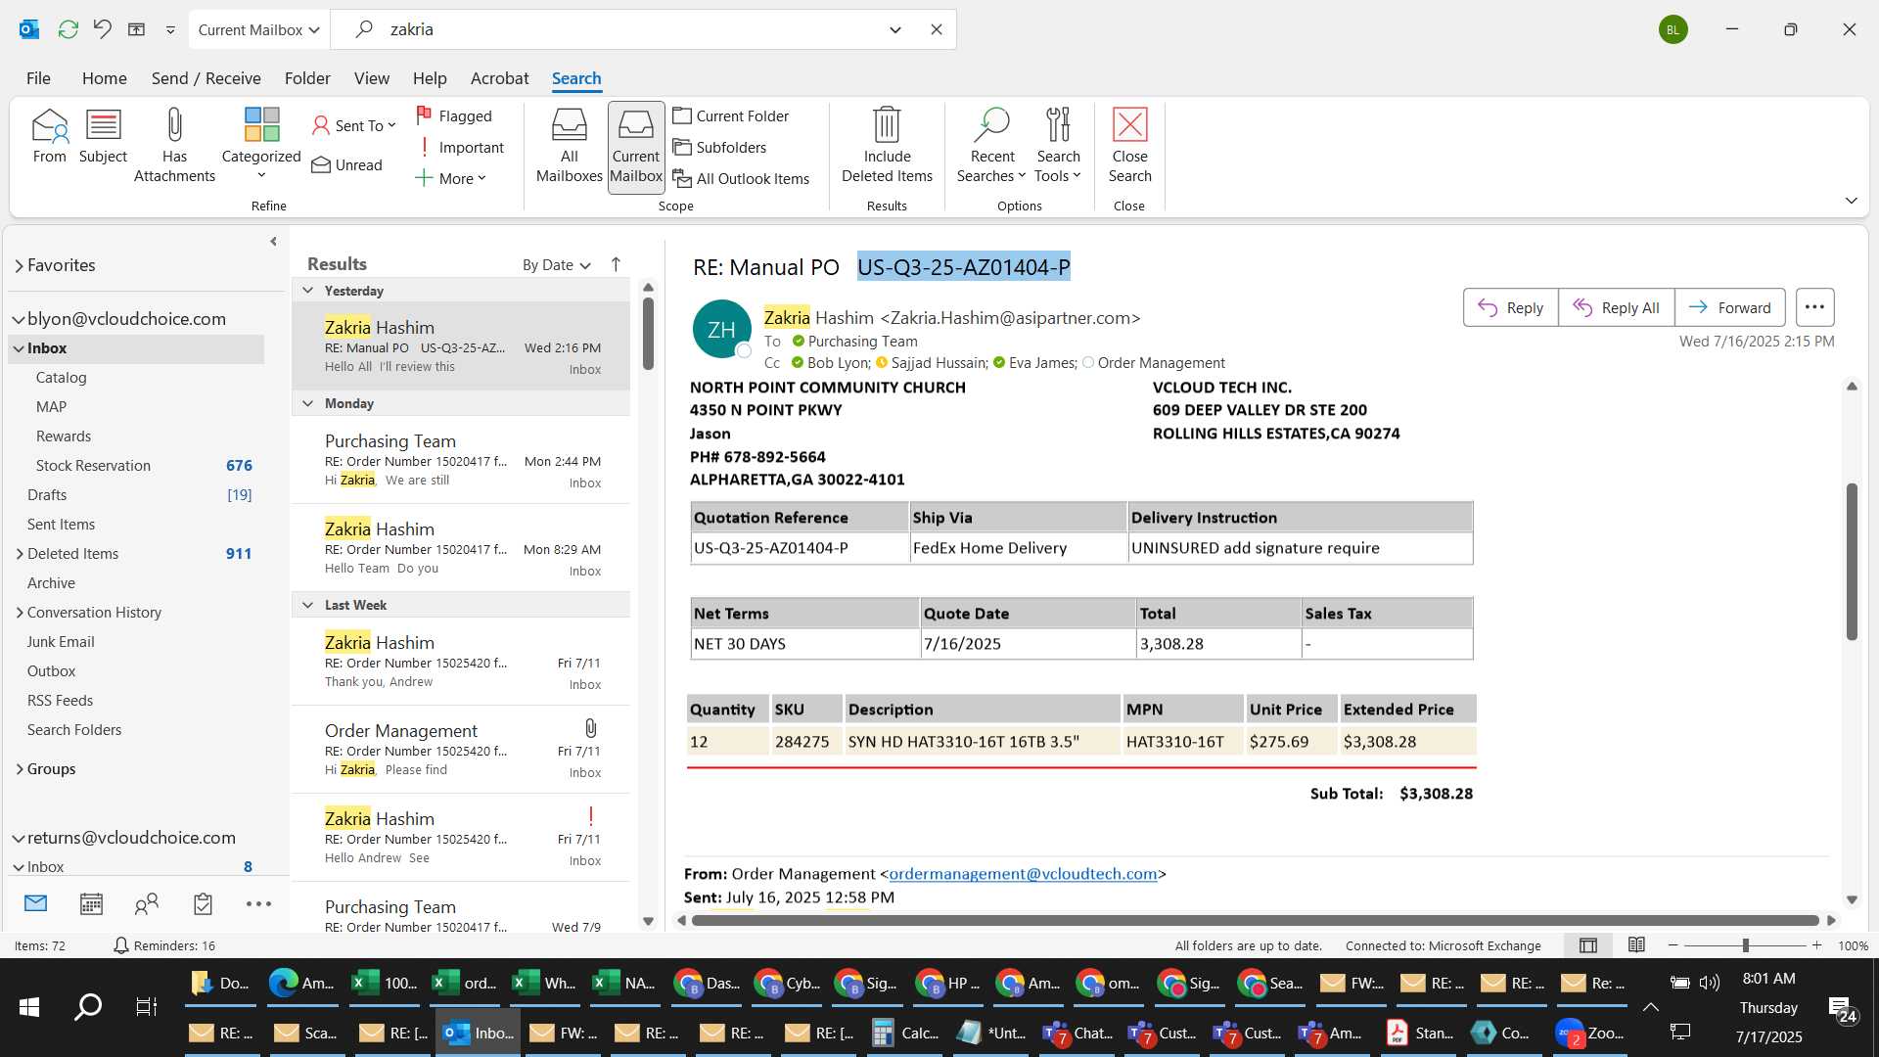Click the Forward button
This screenshot has height=1057, width=1879.
pyautogui.click(x=1729, y=307)
